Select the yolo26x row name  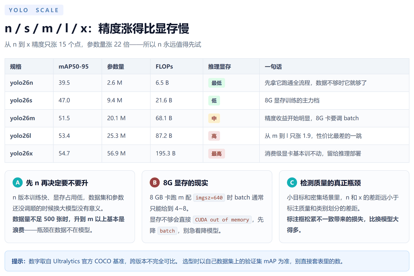(21, 153)
